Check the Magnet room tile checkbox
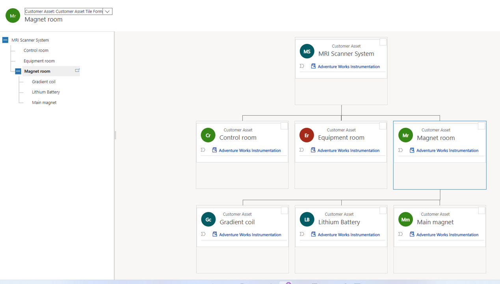 pos(481,126)
